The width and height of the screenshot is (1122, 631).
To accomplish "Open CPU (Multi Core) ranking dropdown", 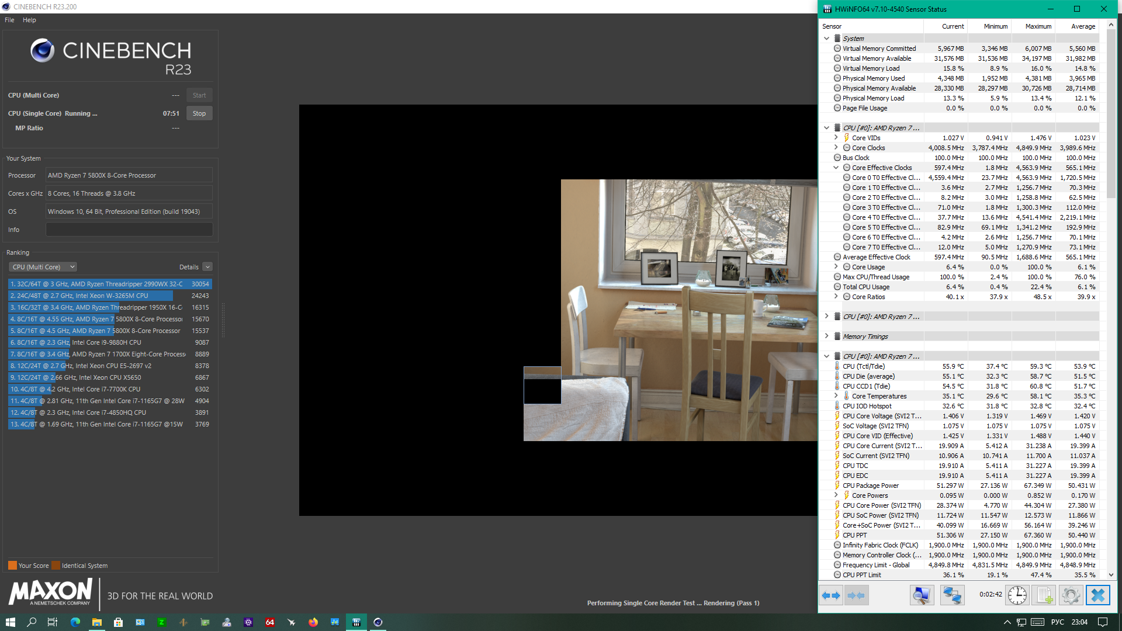I will click(43, 267).
